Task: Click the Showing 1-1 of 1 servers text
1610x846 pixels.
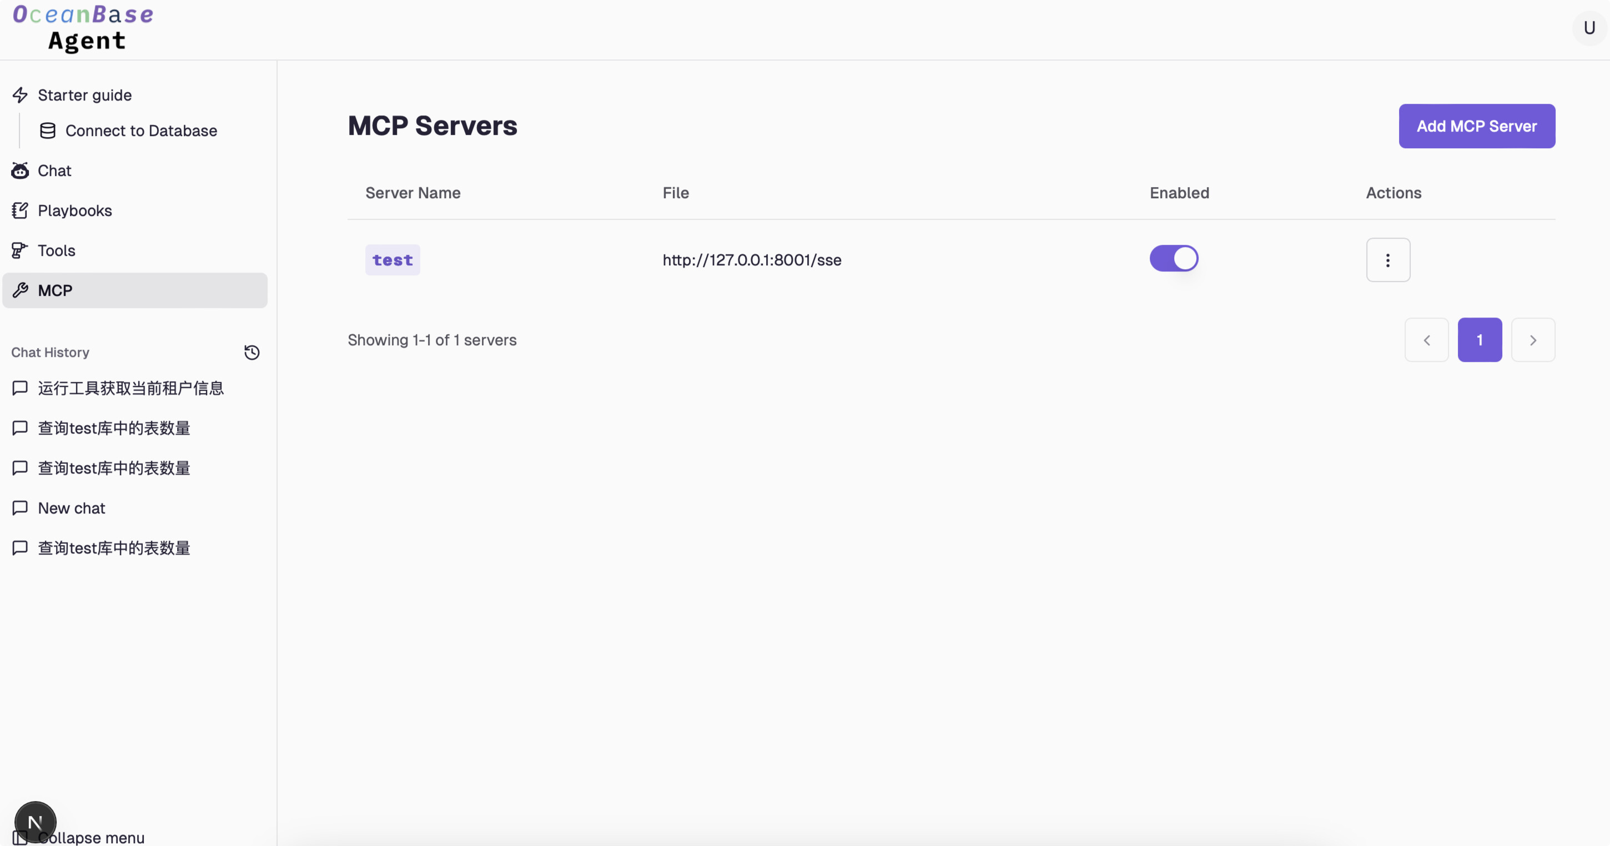Action: [x=432, y=340]
